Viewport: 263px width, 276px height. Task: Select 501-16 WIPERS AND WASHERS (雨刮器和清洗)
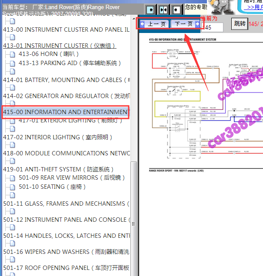point(66,252)
